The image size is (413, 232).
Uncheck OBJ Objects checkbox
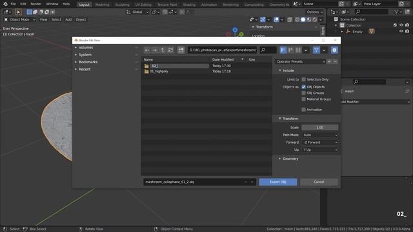click(303, 87)
